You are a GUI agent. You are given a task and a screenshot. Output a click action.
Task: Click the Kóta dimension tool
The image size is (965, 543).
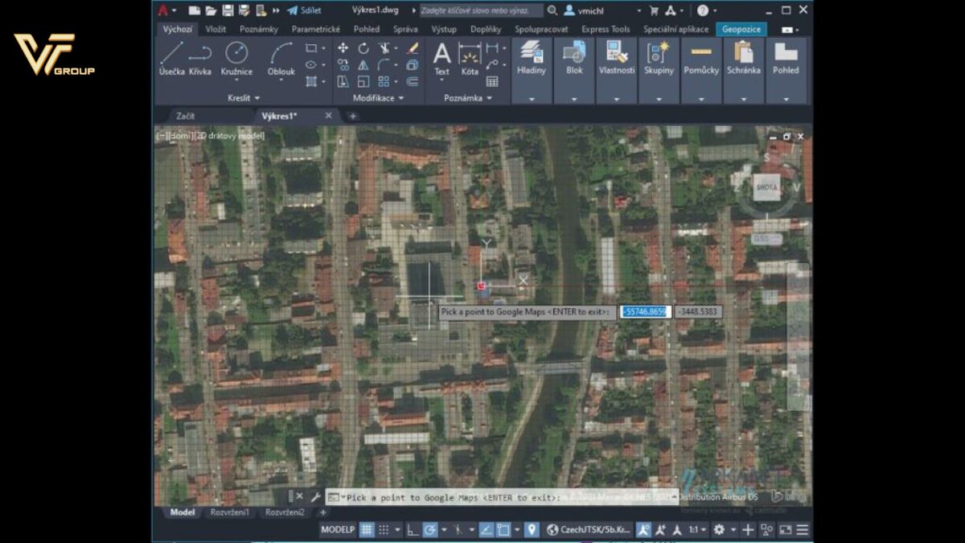[x=470, y=59]
